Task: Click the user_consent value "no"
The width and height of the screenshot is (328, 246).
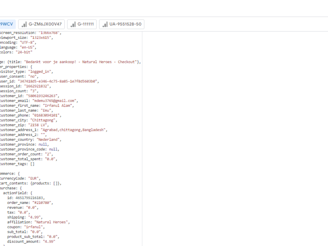Action: [x=32, y=76]
